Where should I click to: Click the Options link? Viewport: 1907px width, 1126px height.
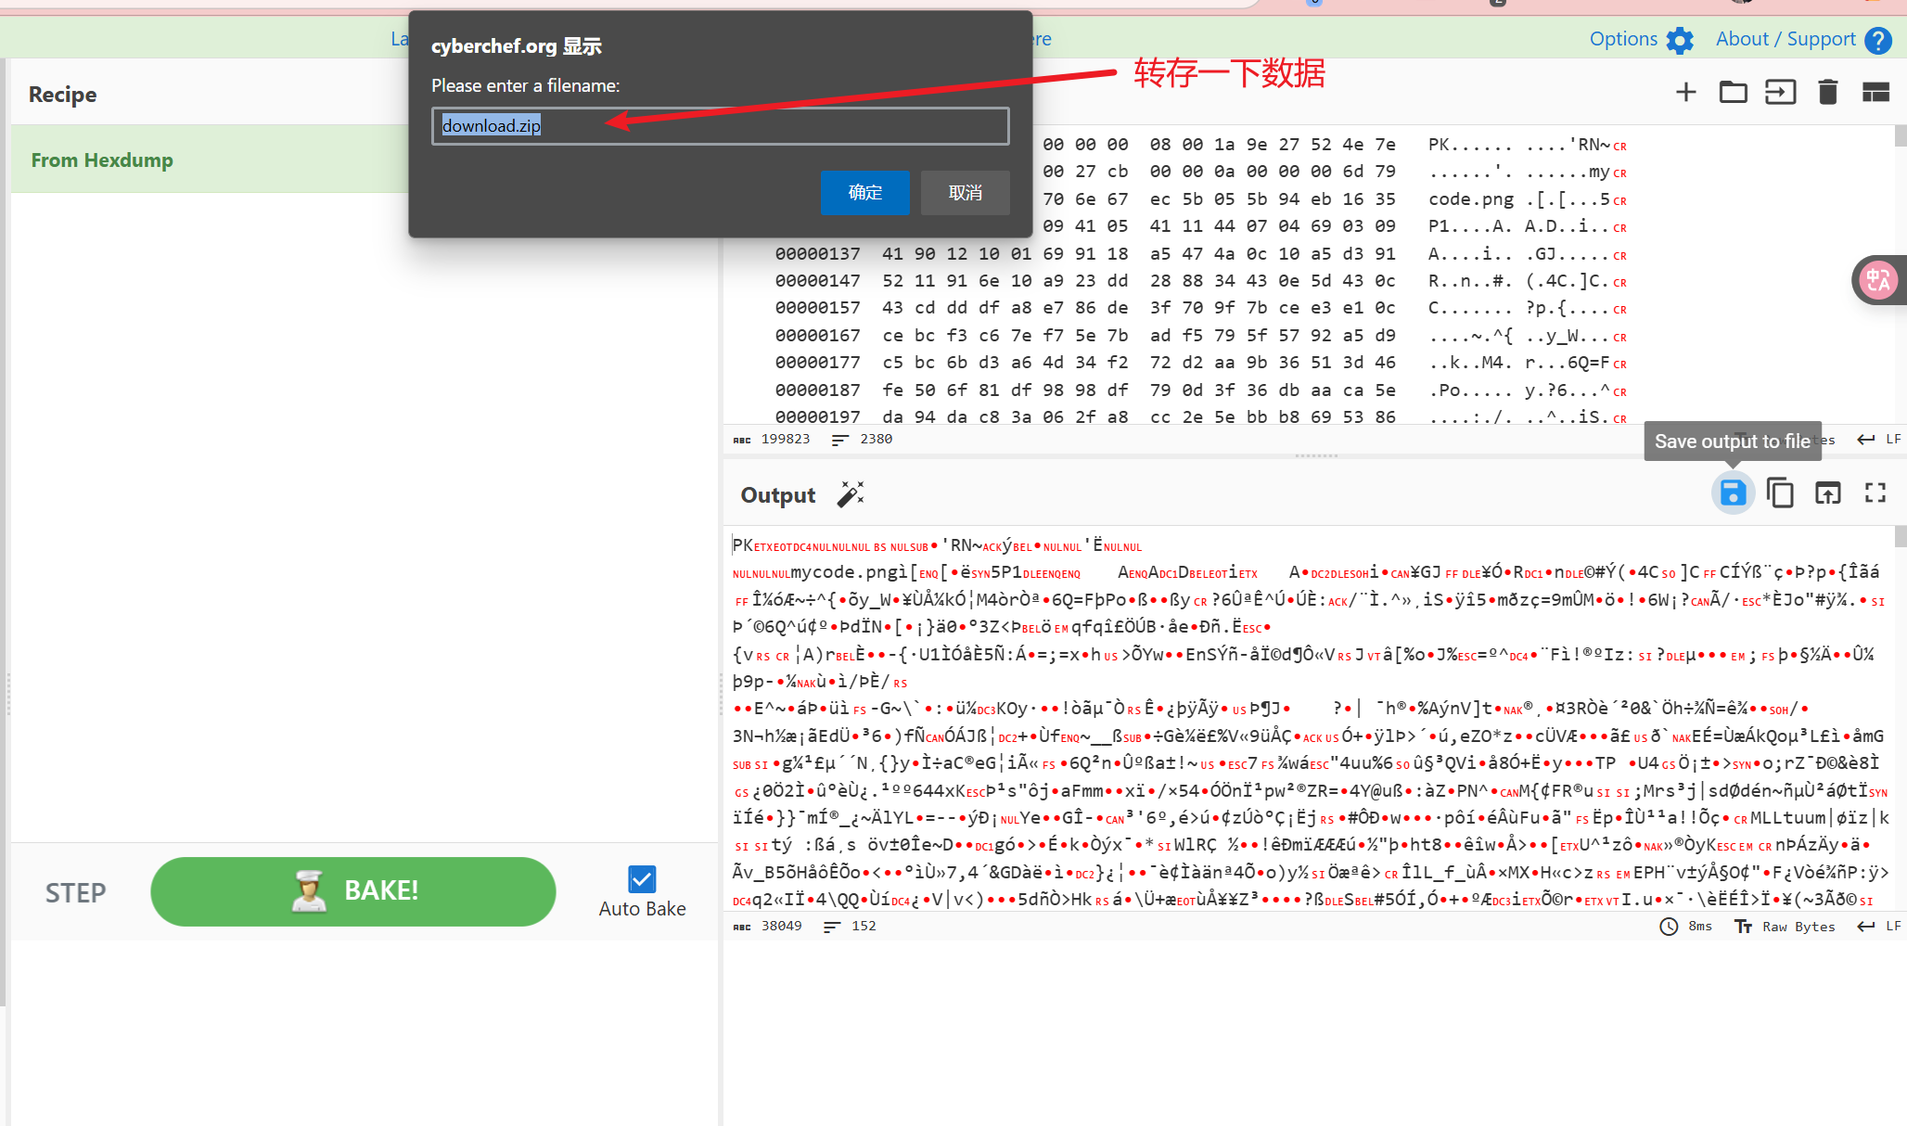point(1623,39)
